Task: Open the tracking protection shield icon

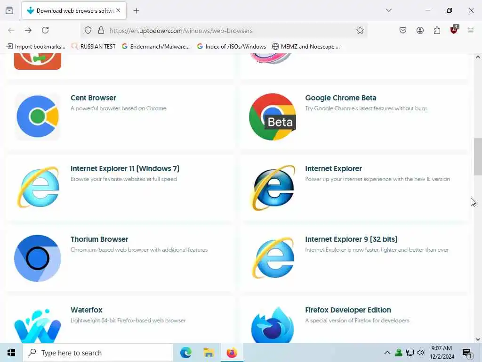Action: (x=88, y=30)
